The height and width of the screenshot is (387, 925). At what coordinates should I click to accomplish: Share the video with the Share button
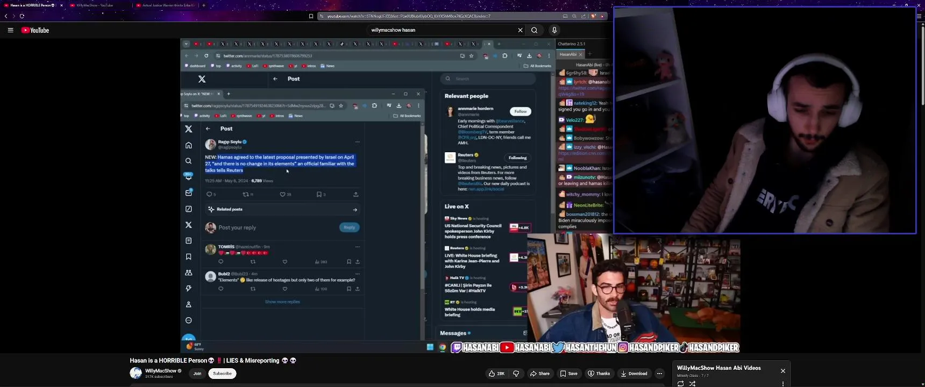pos(539,374)
